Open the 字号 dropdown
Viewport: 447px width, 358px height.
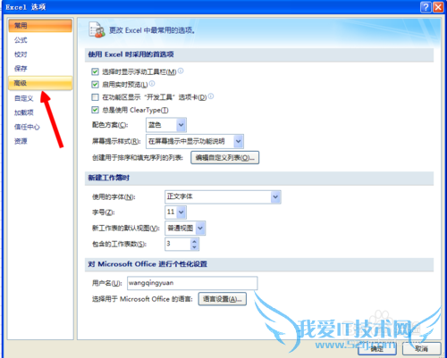click(175, 212)
